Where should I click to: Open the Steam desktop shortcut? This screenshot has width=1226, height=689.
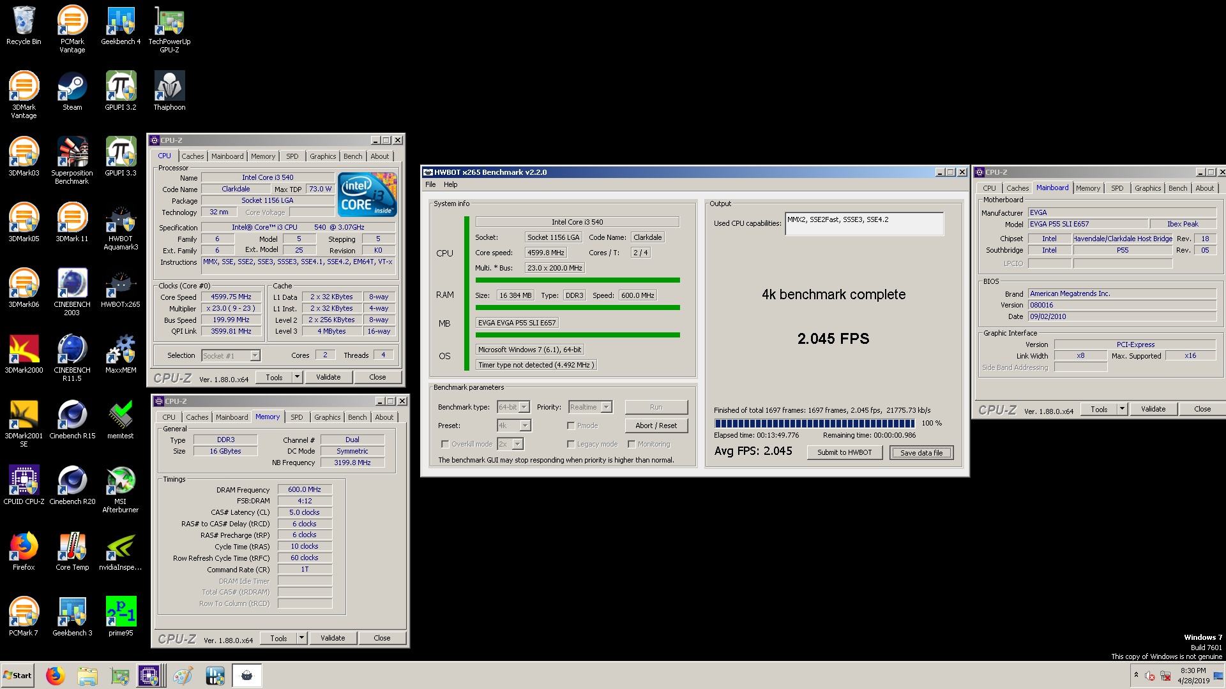72,91
